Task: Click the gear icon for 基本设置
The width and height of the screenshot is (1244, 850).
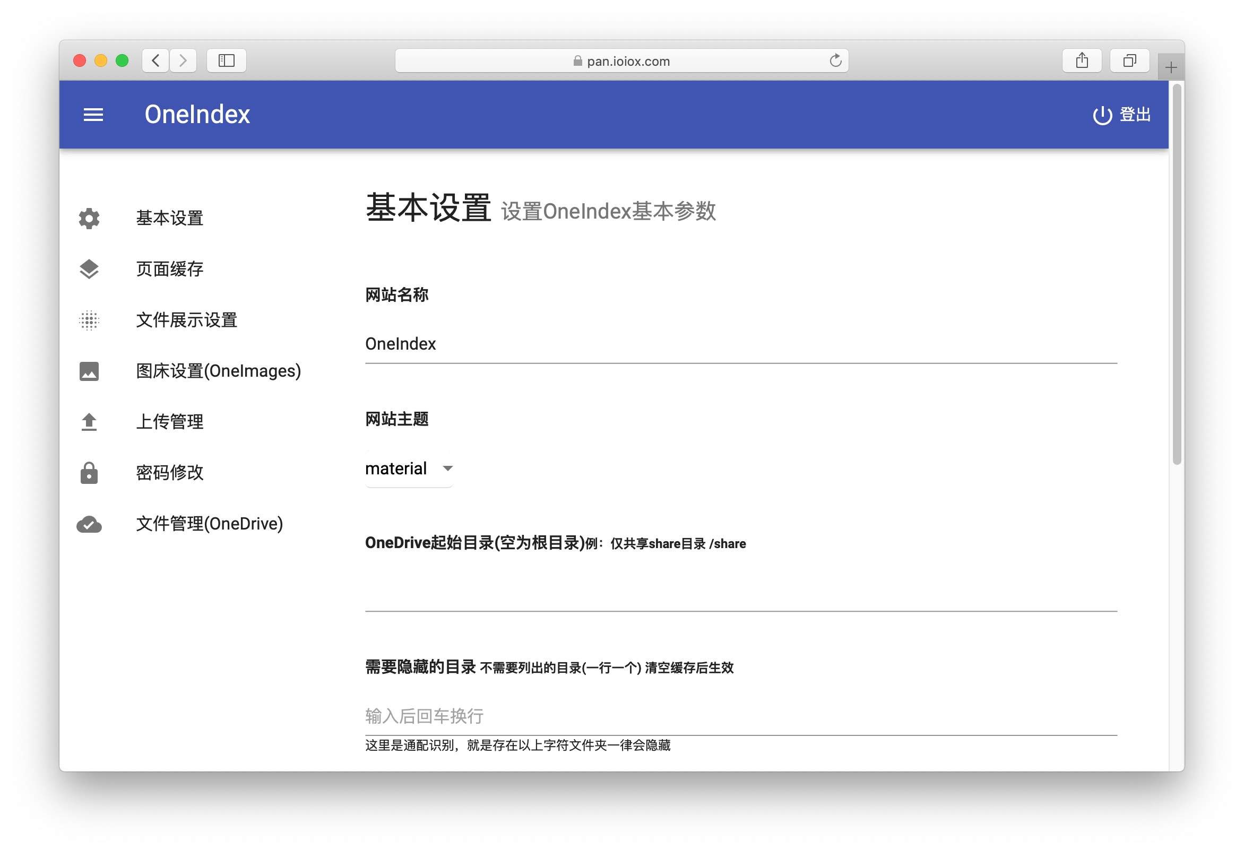Action: 89,219
